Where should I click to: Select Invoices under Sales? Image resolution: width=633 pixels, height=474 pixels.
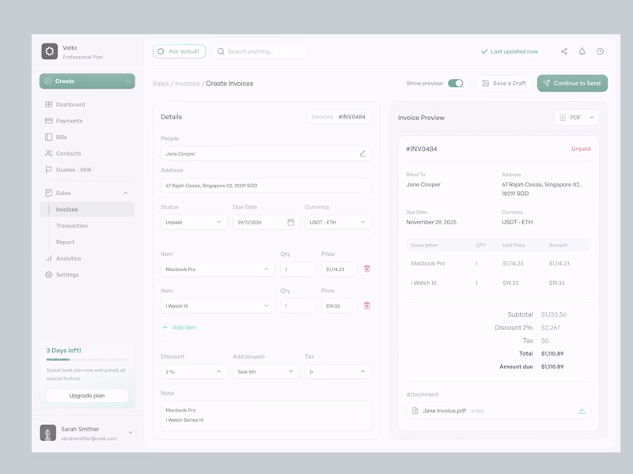(x=87, y=209)
